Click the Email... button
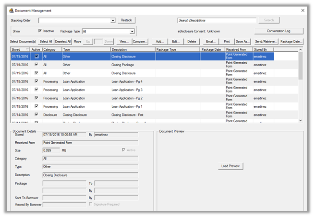Screen dimensions: 314x217 pyautogui.click(x=211, y=42)
